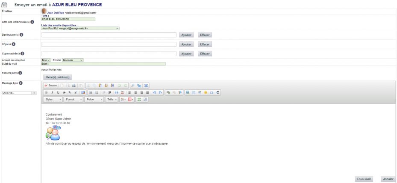Open Source view in the editor

(51, 86)
